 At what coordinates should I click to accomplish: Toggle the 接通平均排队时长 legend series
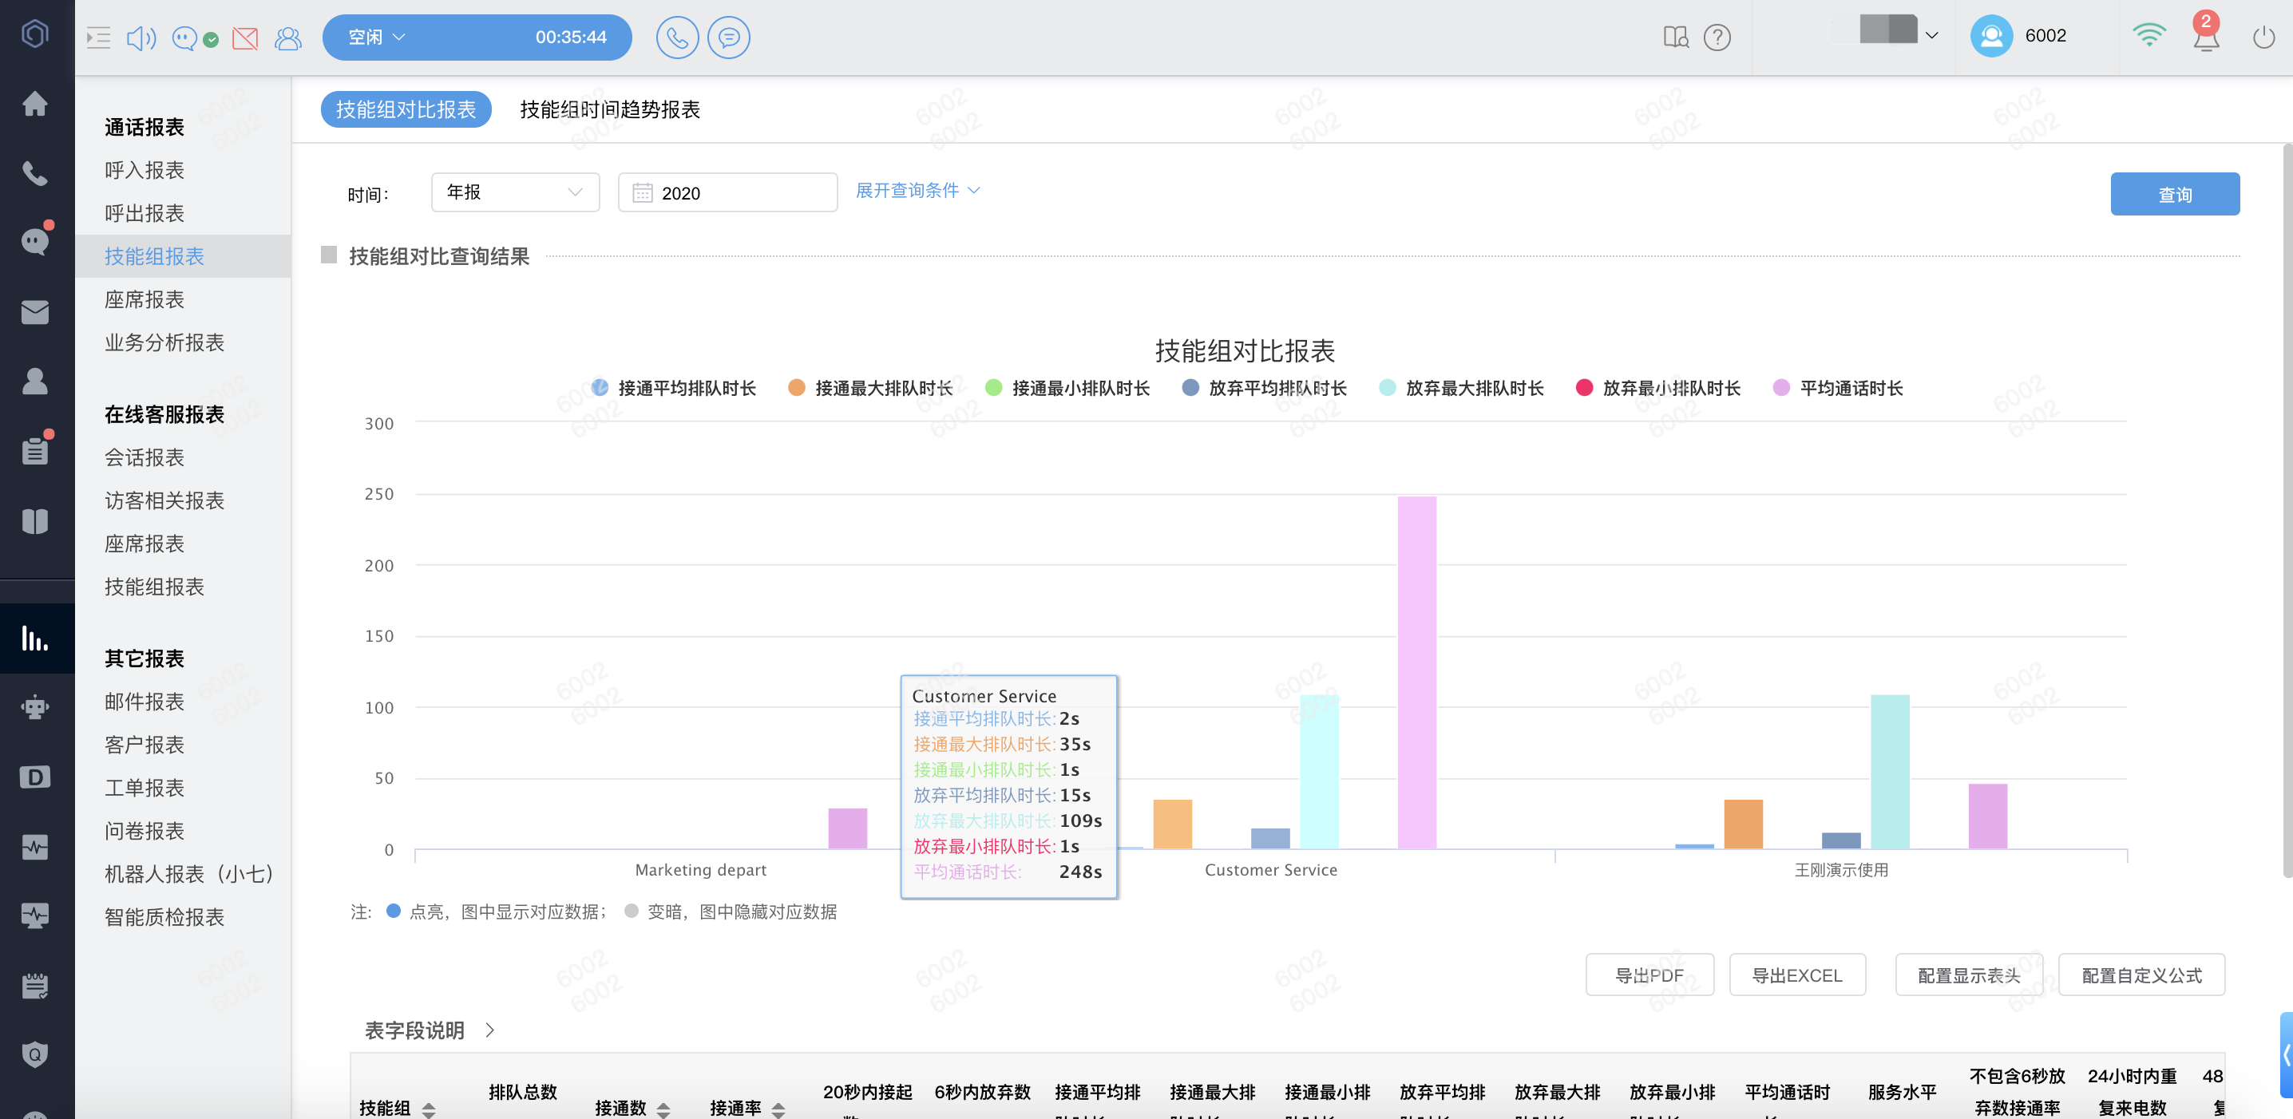click(x=674, y=388)
